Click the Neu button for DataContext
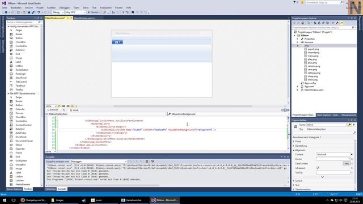 [347, 164]
